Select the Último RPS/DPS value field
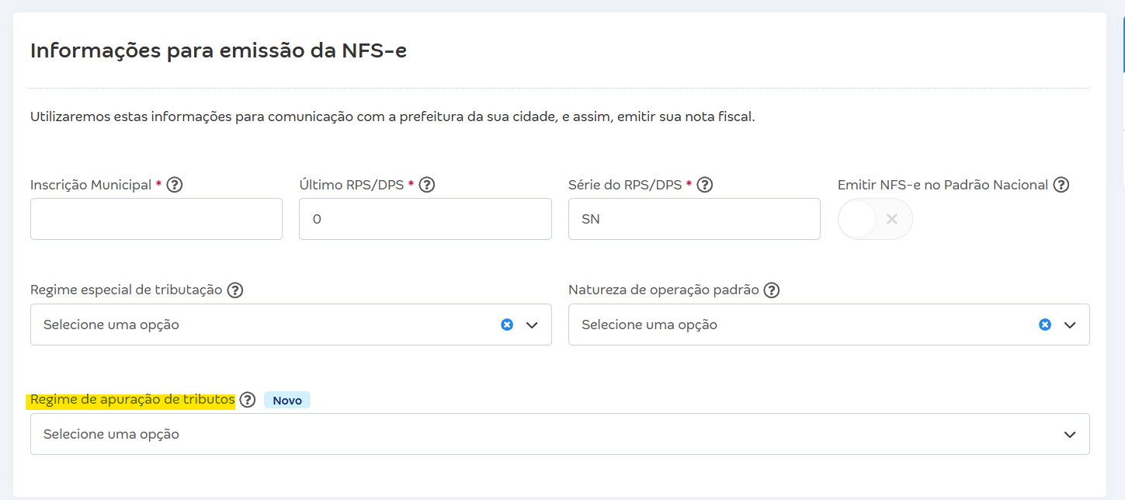Viewport: 1125px width, 500px height. [425, 218]
